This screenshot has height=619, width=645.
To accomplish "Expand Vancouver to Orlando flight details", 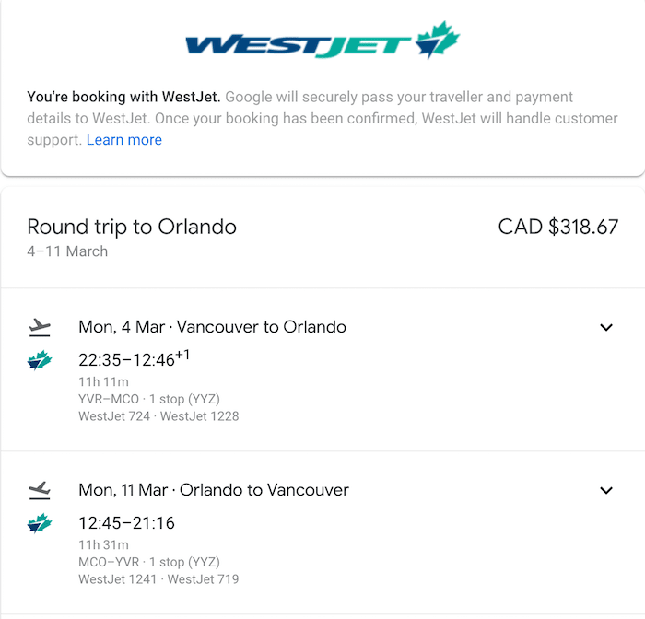I will tap(606, 327).
